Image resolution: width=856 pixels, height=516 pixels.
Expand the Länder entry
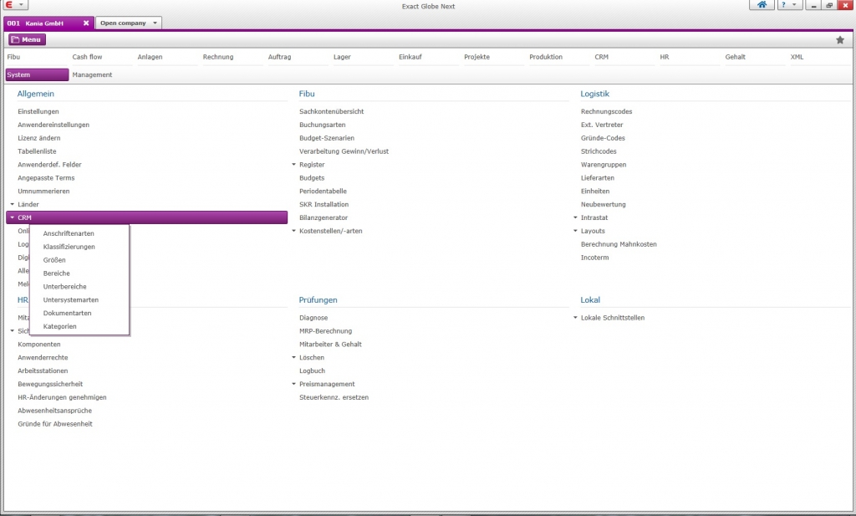point(12,204)
